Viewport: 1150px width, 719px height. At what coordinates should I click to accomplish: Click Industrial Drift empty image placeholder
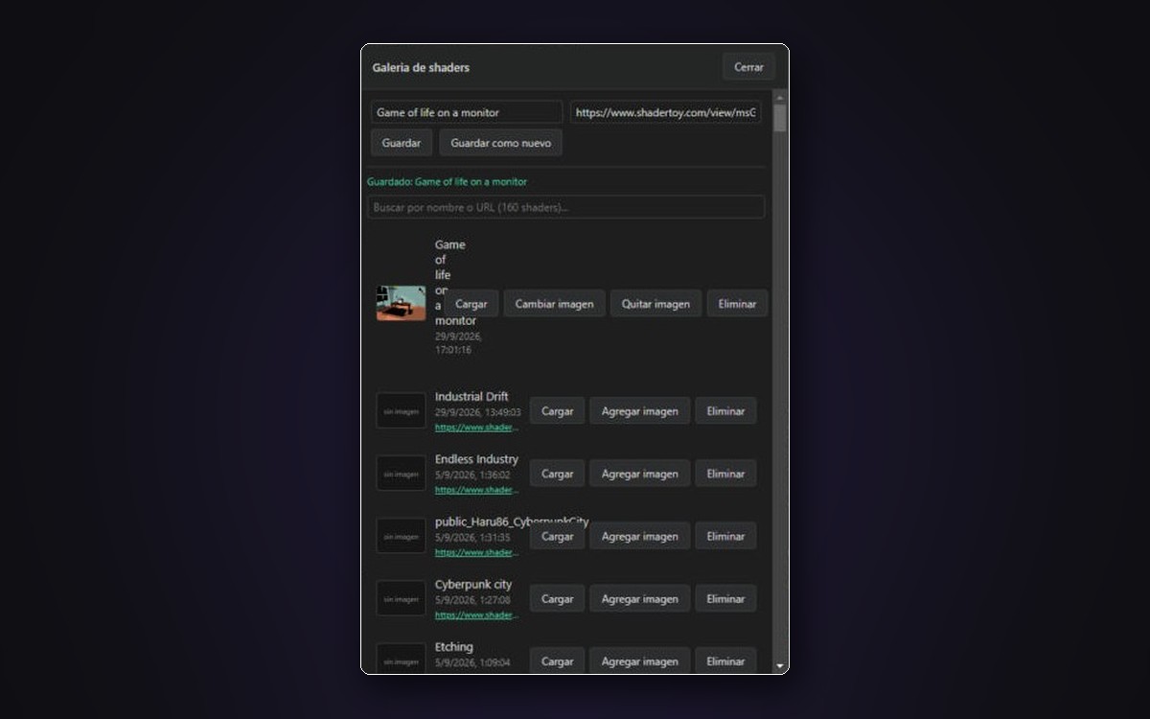click(401, 411)
